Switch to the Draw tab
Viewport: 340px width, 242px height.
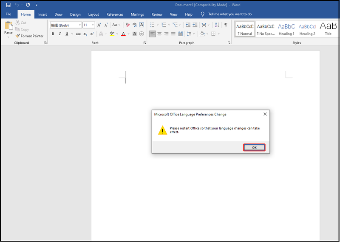tap(58, 14)
